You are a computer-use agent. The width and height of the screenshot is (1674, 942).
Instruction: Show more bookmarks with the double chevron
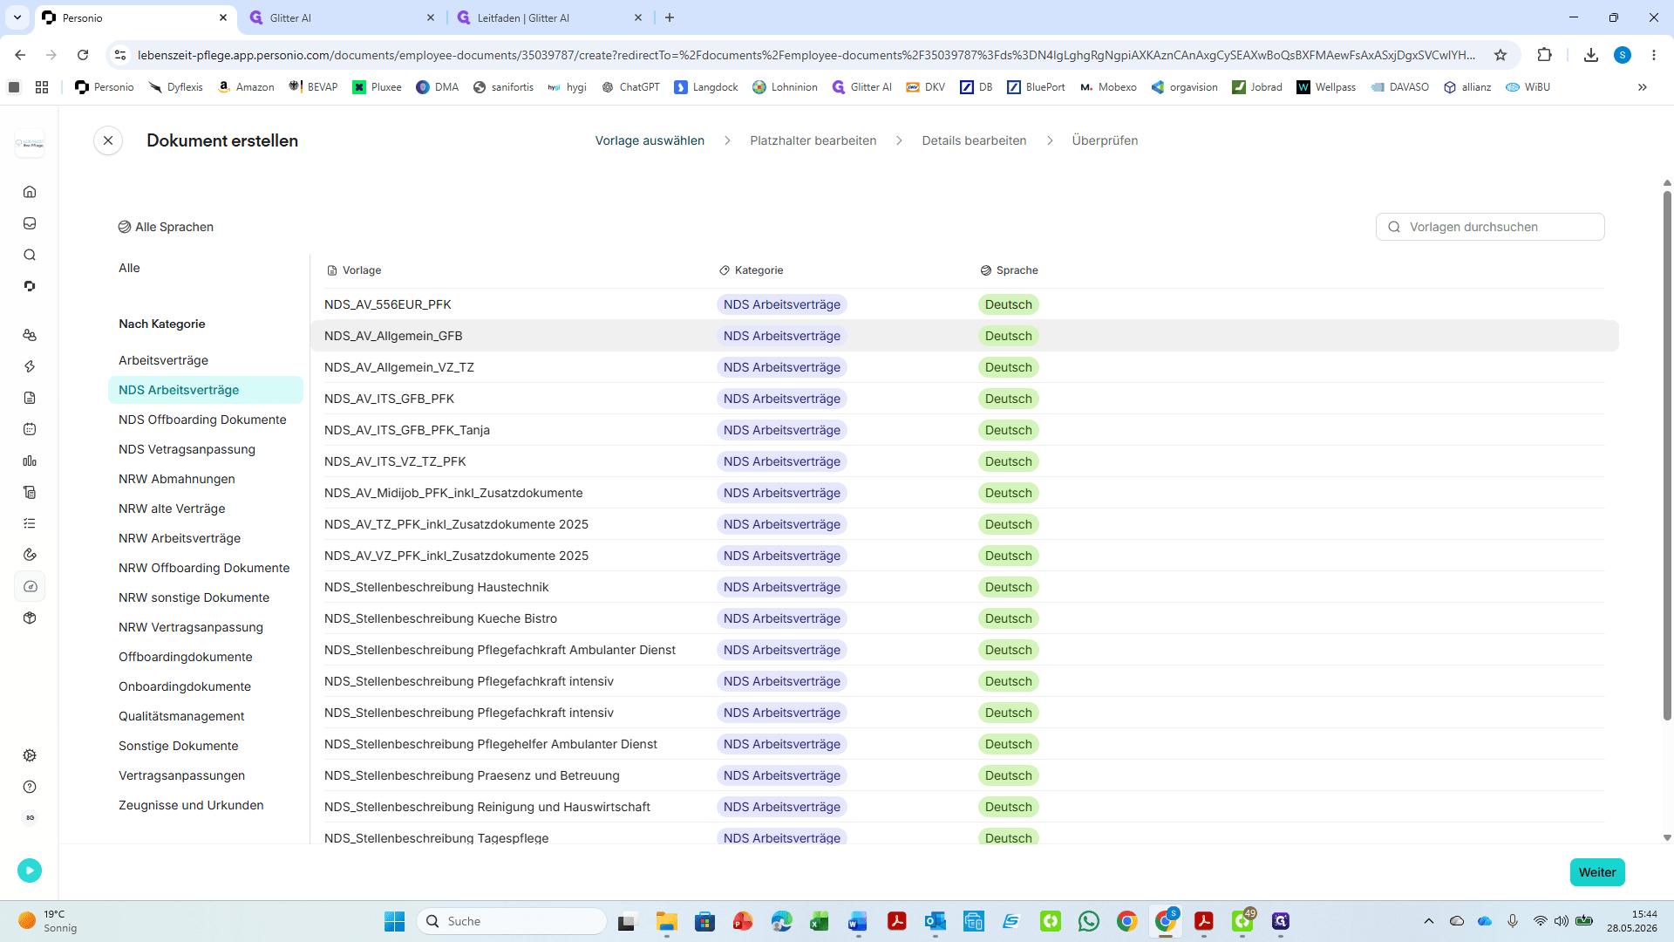[1643, 87]
